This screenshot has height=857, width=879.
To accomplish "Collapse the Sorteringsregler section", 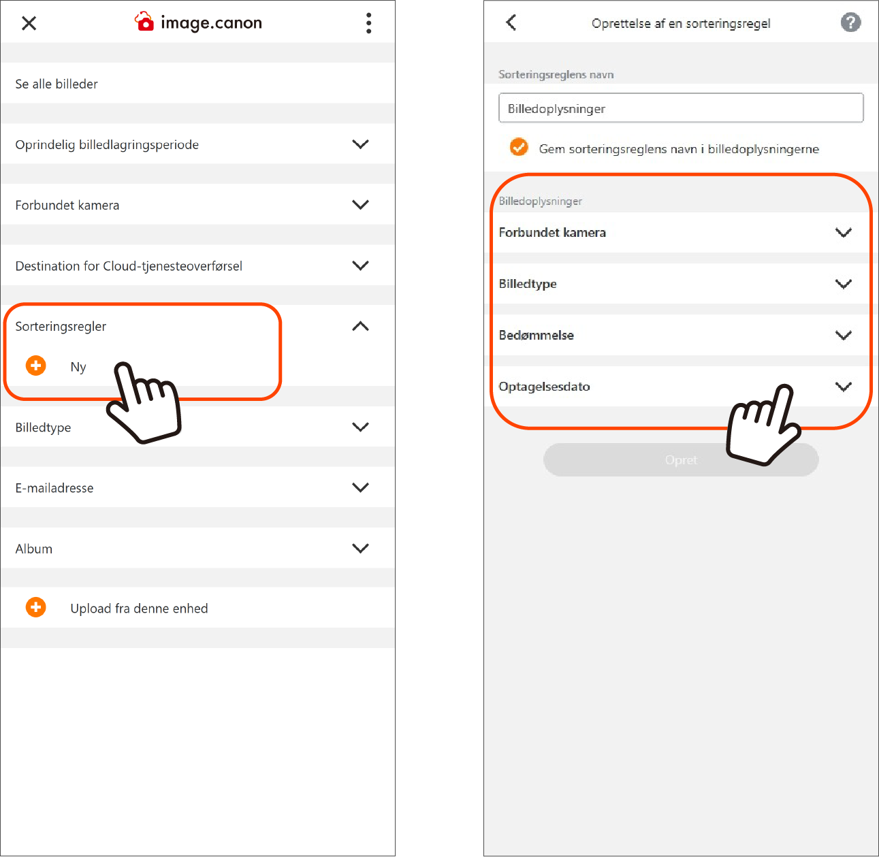I will click(x=360, y=326).
